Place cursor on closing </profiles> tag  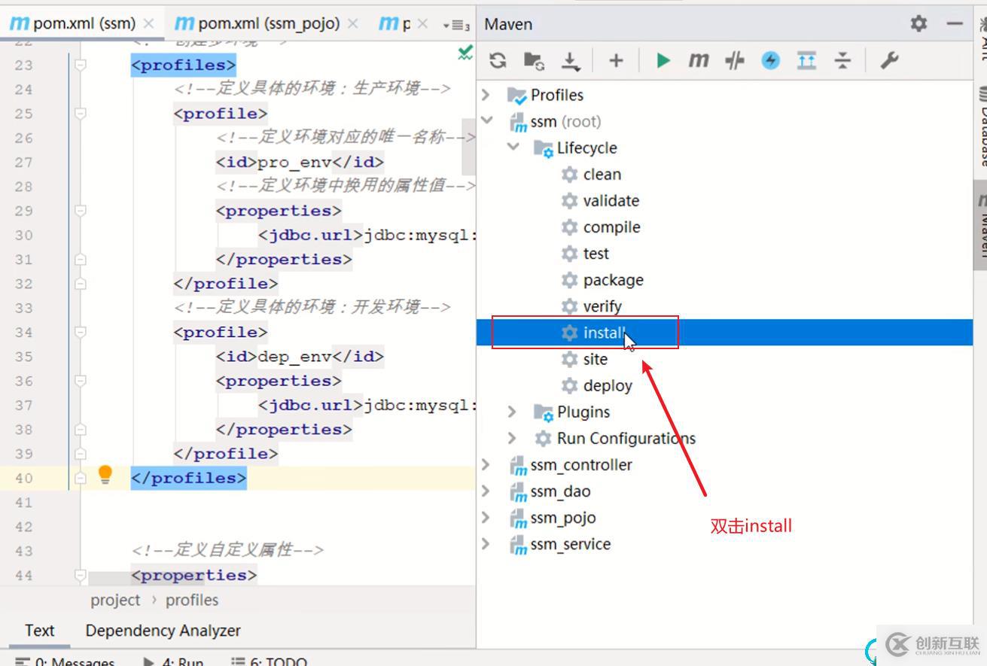pyautogui.click(x=188, y=478)
